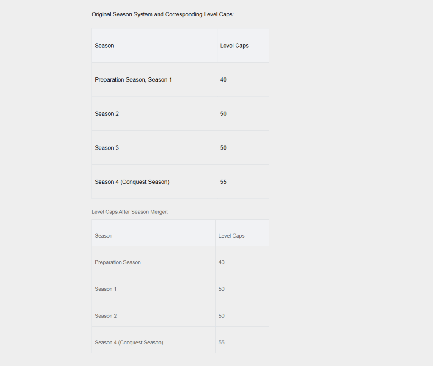
Task: Click Season 2 row in first table
Action: (x=180, y=113)
